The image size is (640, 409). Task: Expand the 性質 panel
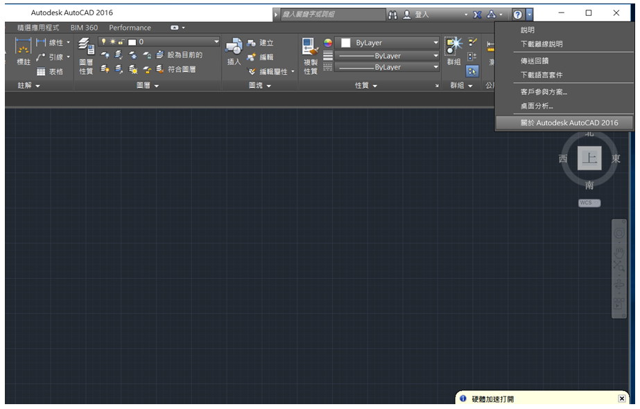point(365,86)
